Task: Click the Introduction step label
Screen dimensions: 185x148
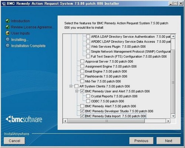Action: 20,21
